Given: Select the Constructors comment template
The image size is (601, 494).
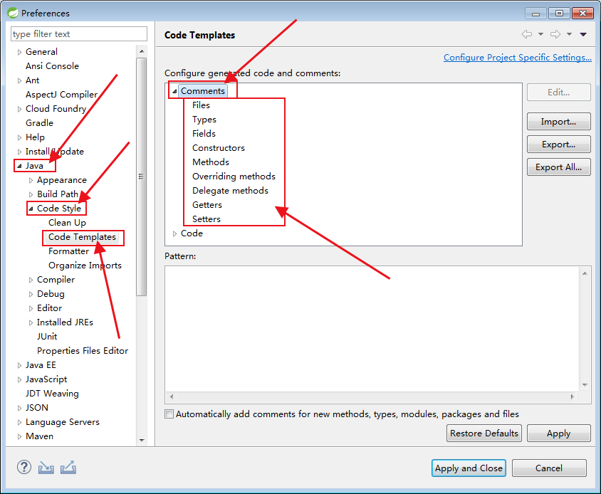Looking at the screenshot, I should (x=218, y=148).
